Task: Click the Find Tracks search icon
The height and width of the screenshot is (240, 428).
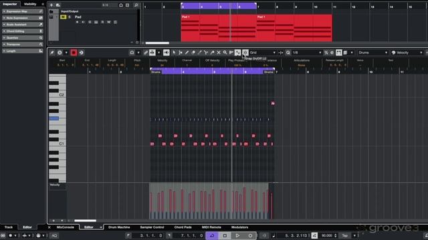Action: coord(136,5)
